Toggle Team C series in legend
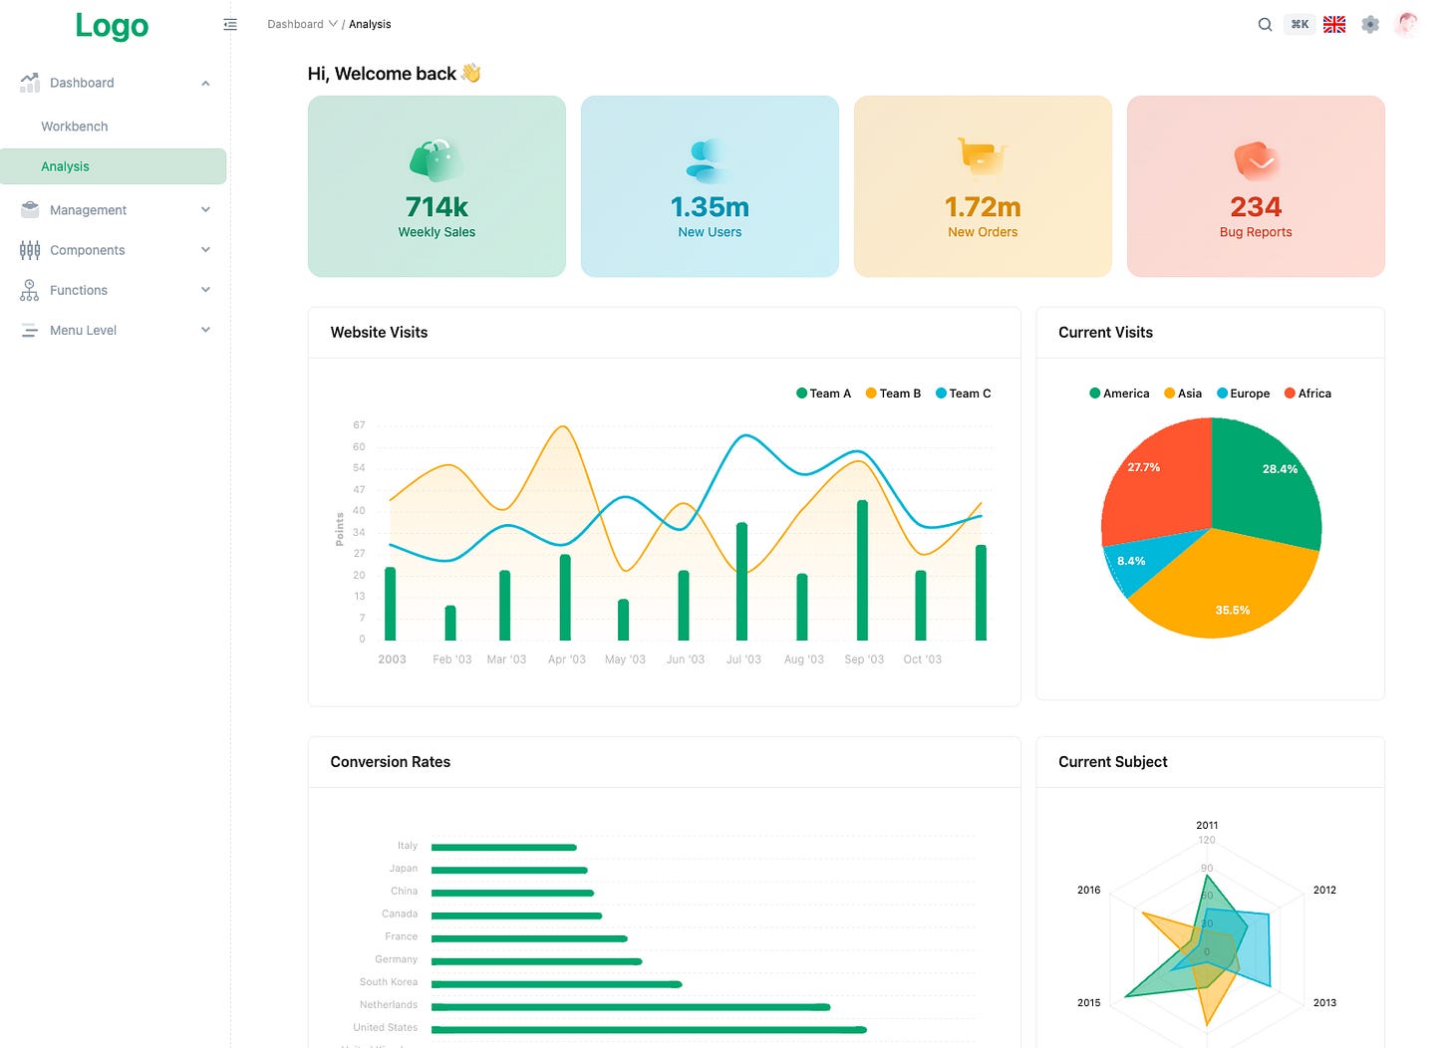1451x1048 pixels. [963, 393]
